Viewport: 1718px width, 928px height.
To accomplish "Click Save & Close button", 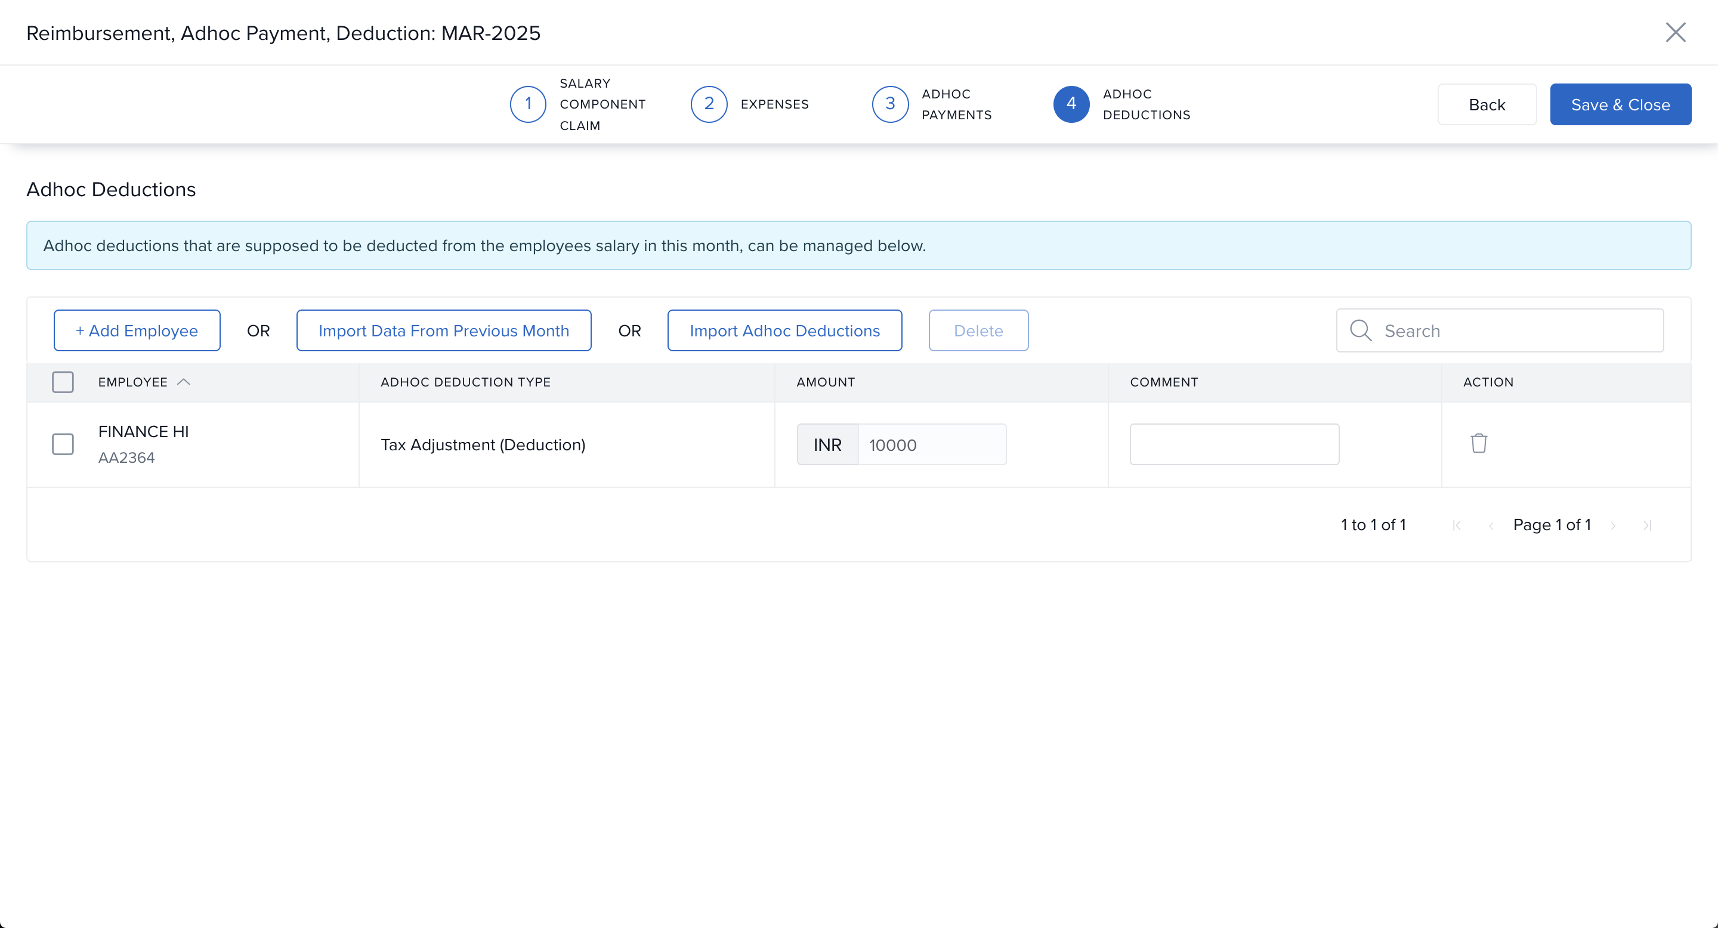I will (x=1620, y=104).
